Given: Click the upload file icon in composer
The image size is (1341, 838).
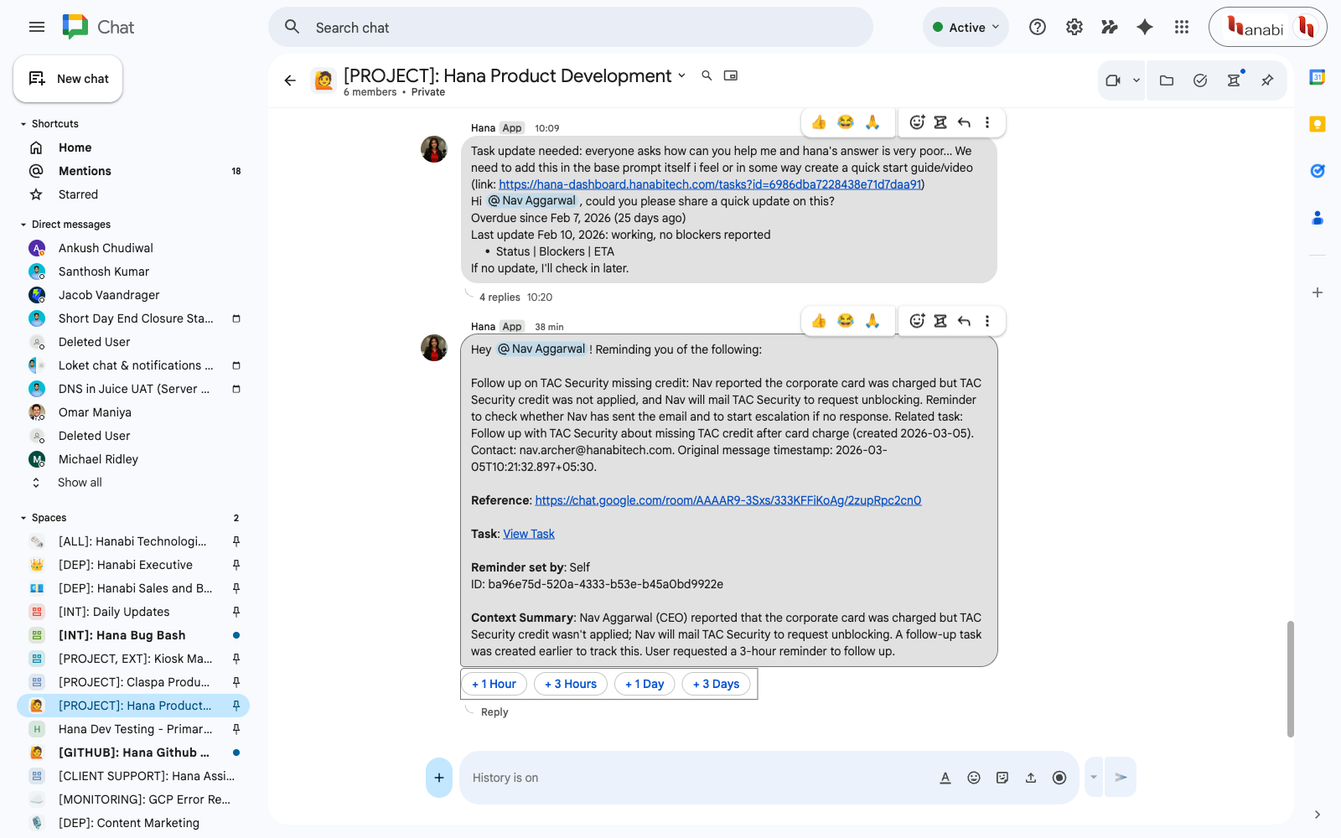Looking at the screenshot, I should 1031,778.
